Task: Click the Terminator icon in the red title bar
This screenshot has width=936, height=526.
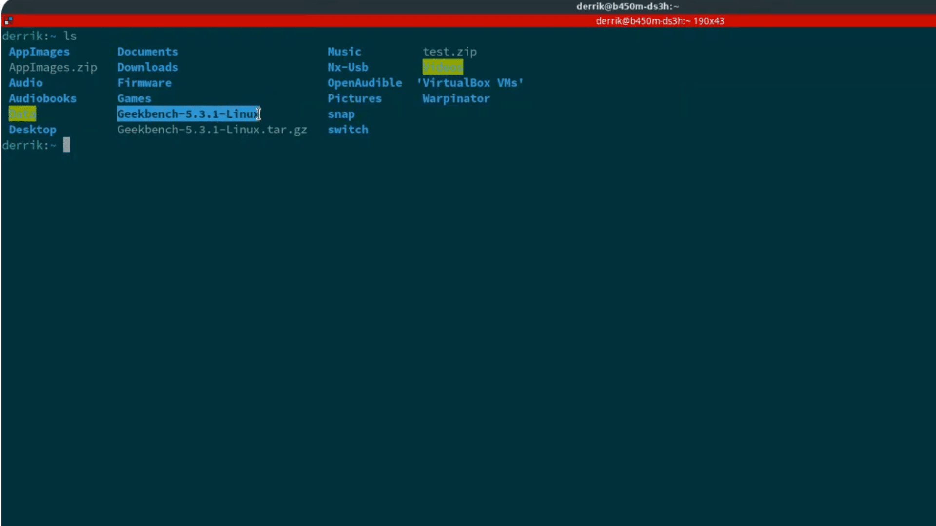Action: (x=8, y=20)
